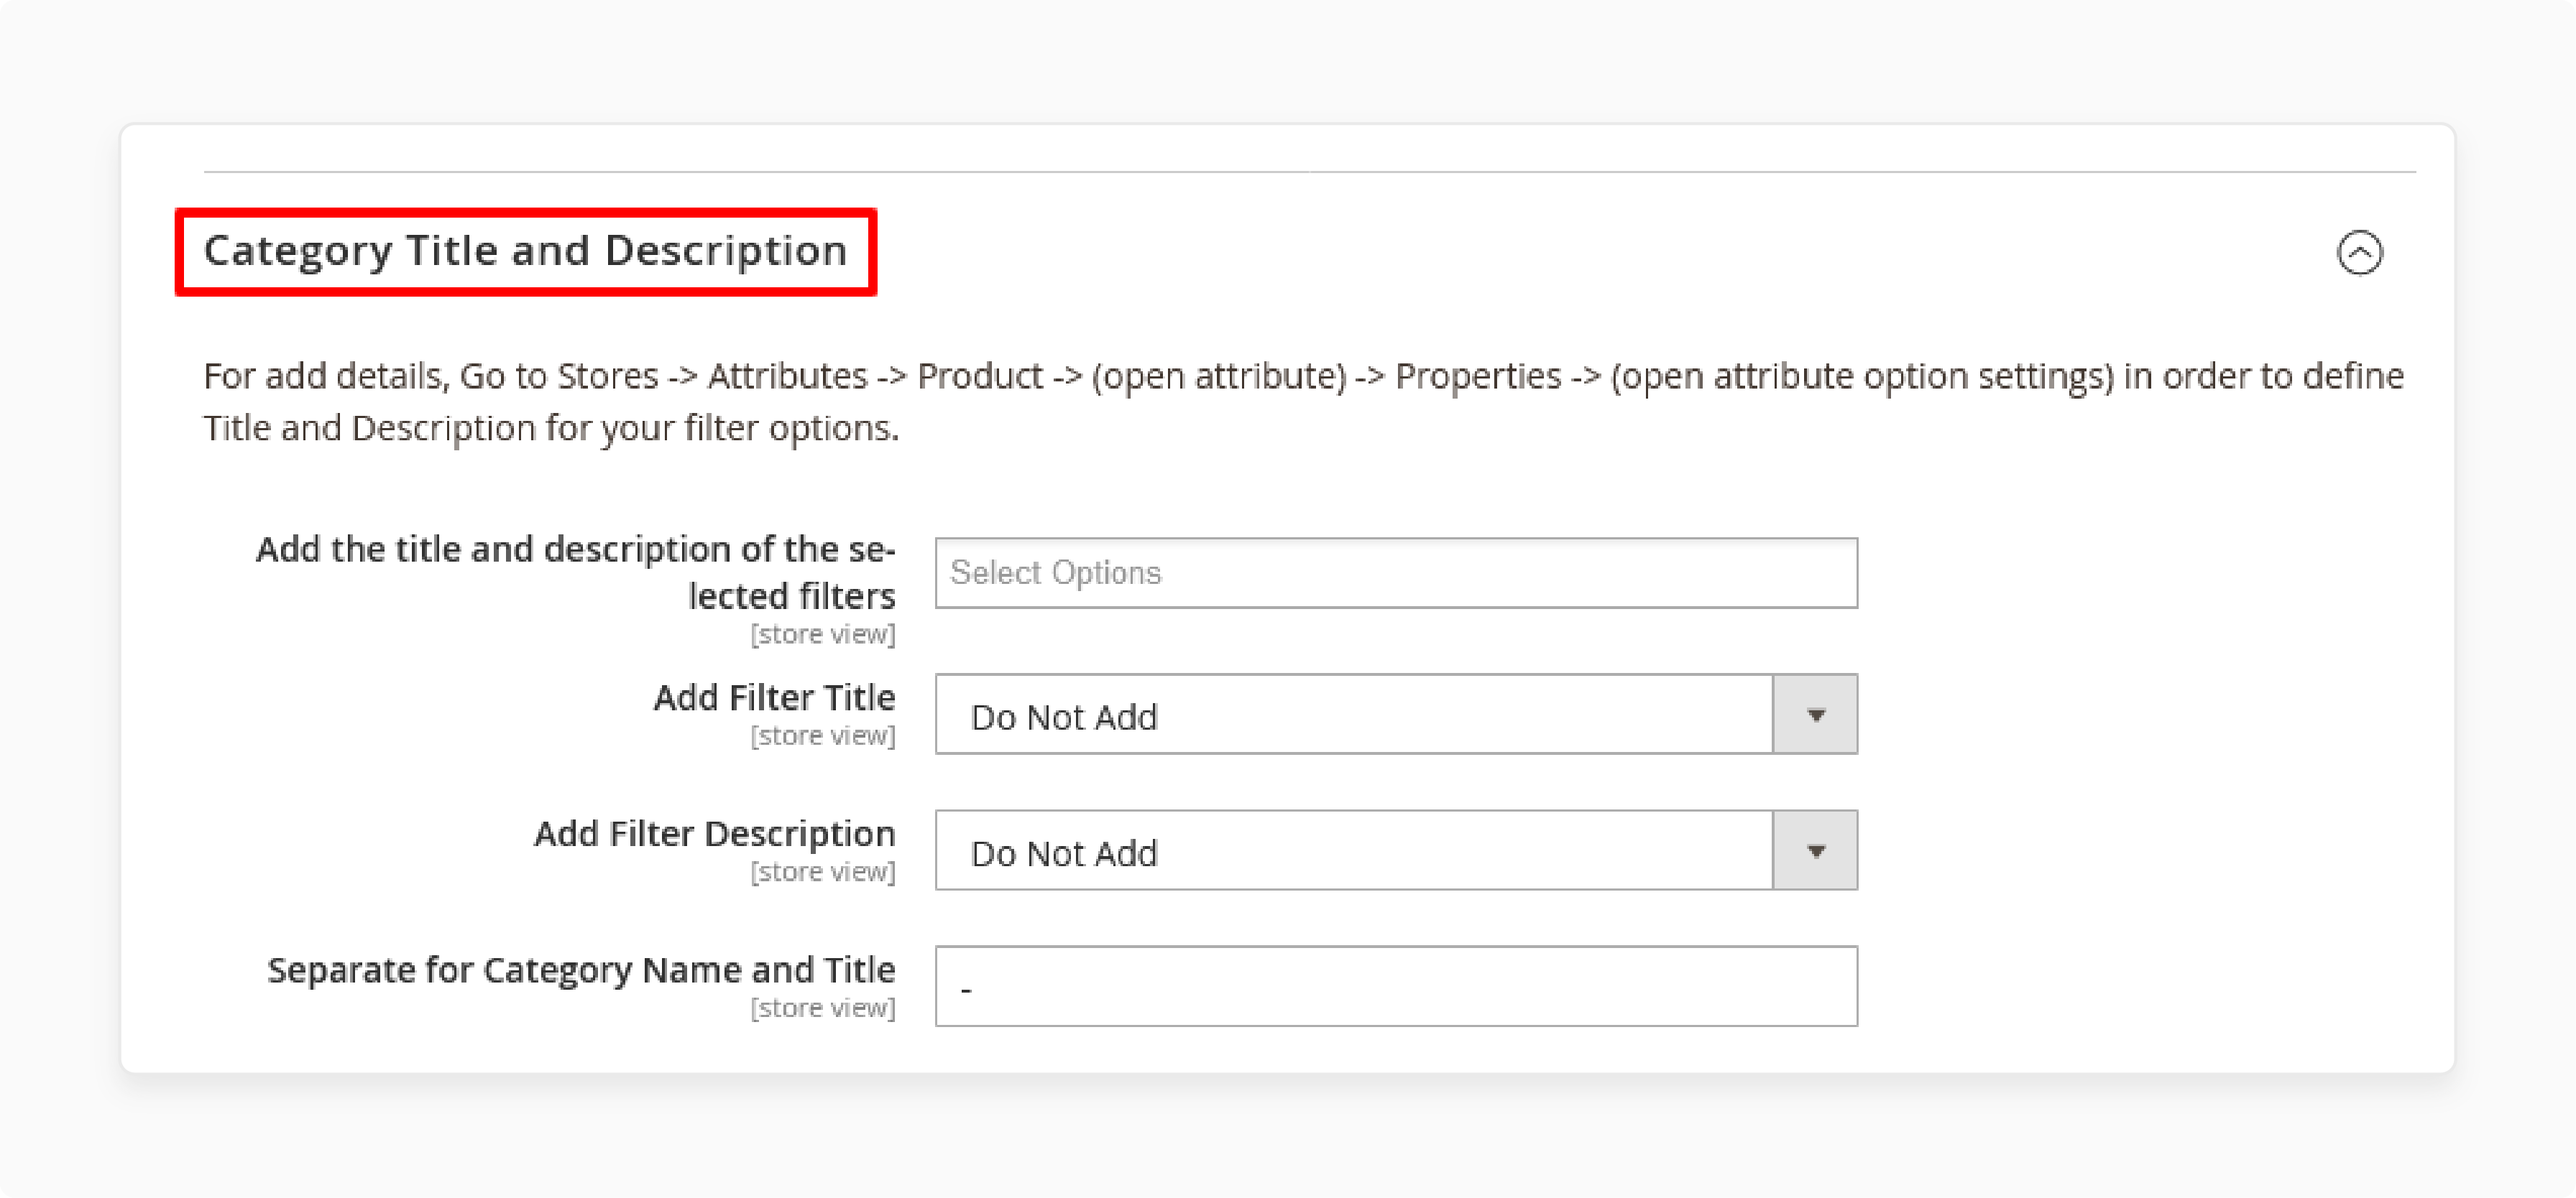Click the 'Add the title and description' label
The height and width of the screenshot is (1198, 2576).
click(x=575, y=572)
